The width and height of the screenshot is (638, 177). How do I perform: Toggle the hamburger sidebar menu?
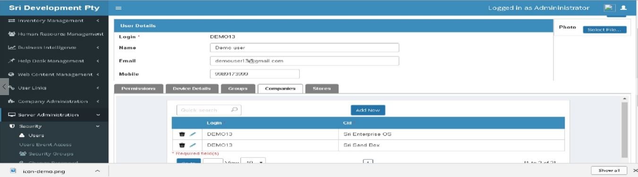(x=119, y=8)
